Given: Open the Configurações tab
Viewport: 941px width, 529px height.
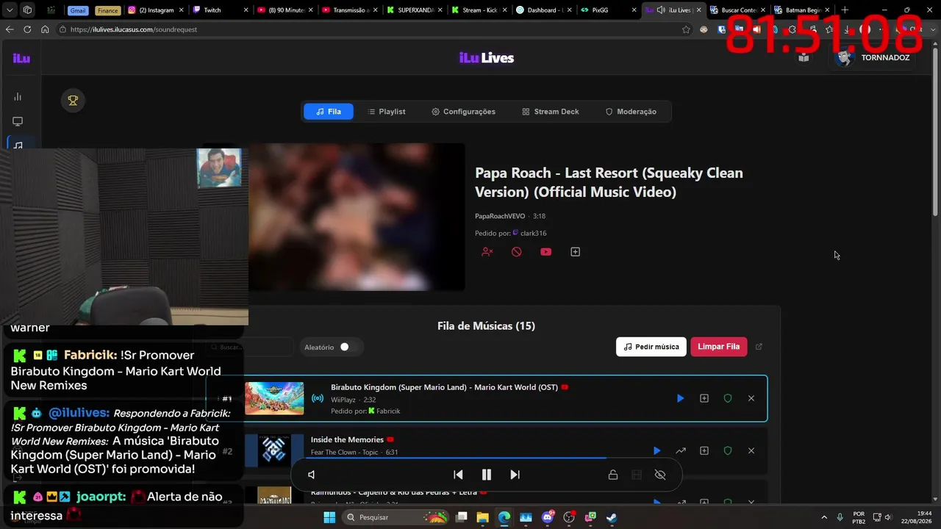Looking at the screenshot, I should (x=464, y=112).
